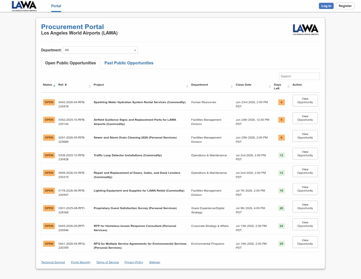Image resolution: width=361 pixels, height=279 pixels.
Task: View Opportunity for Lighting Equipment and Supplies
Action: pyautogui.click(x=305, y=189)
